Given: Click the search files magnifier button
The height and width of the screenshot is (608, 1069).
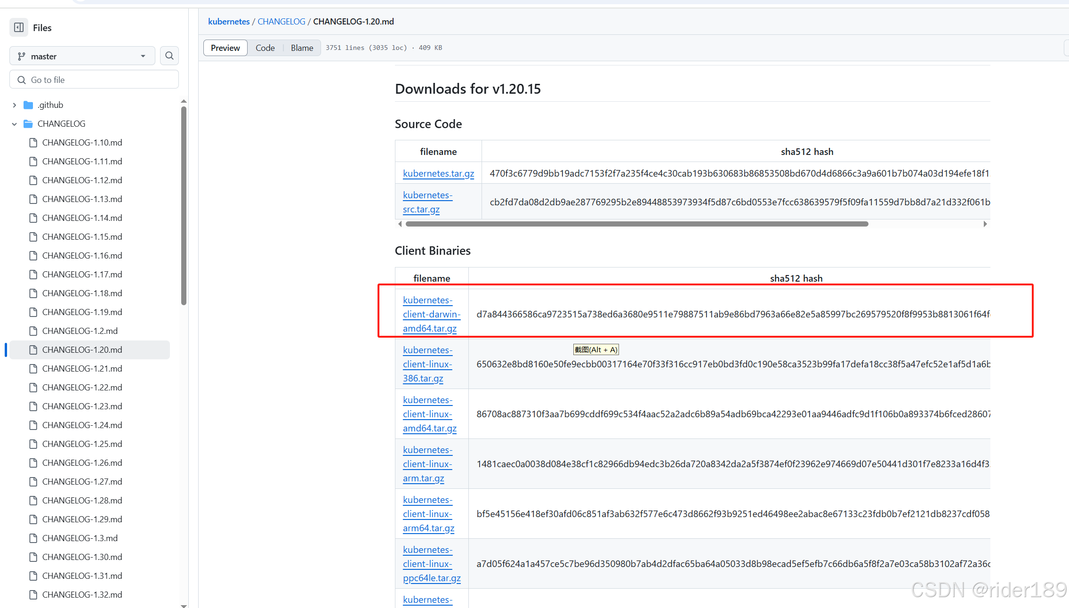Looking at the screenshot, I should tap(169, 56).
